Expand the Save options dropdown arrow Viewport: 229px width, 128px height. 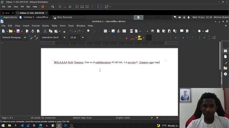click(22, 31)
